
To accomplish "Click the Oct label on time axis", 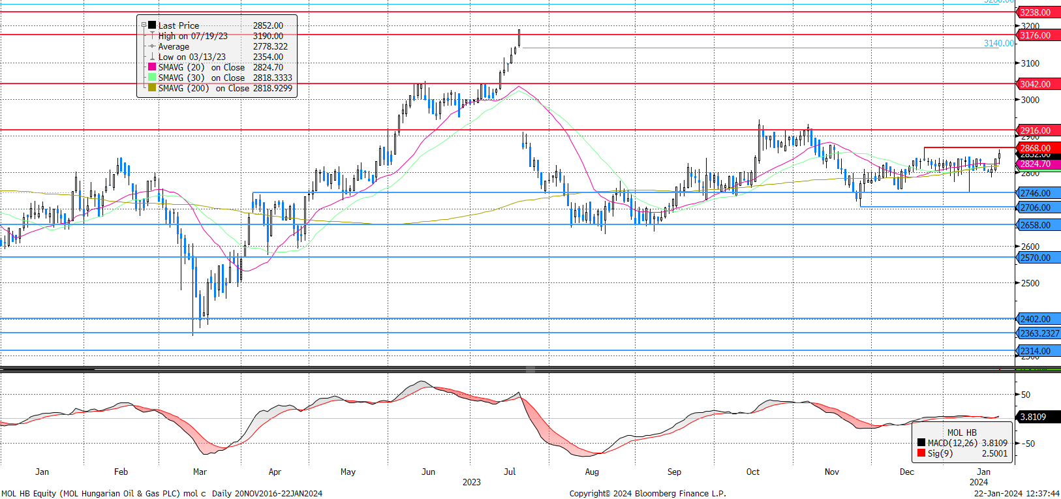I will point(753,472).
